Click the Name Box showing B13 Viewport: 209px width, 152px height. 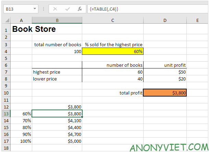(17, 9)
